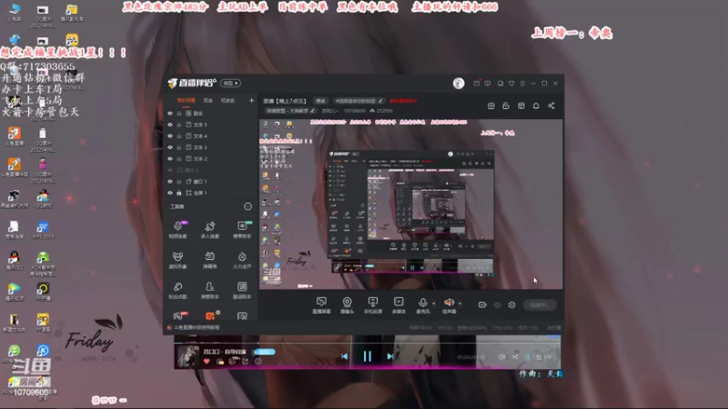Toggle shuffle mode in music player
Viewport: 728px width, 409px height.
[514, 356]
